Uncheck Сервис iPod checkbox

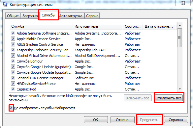click(13, 89)
